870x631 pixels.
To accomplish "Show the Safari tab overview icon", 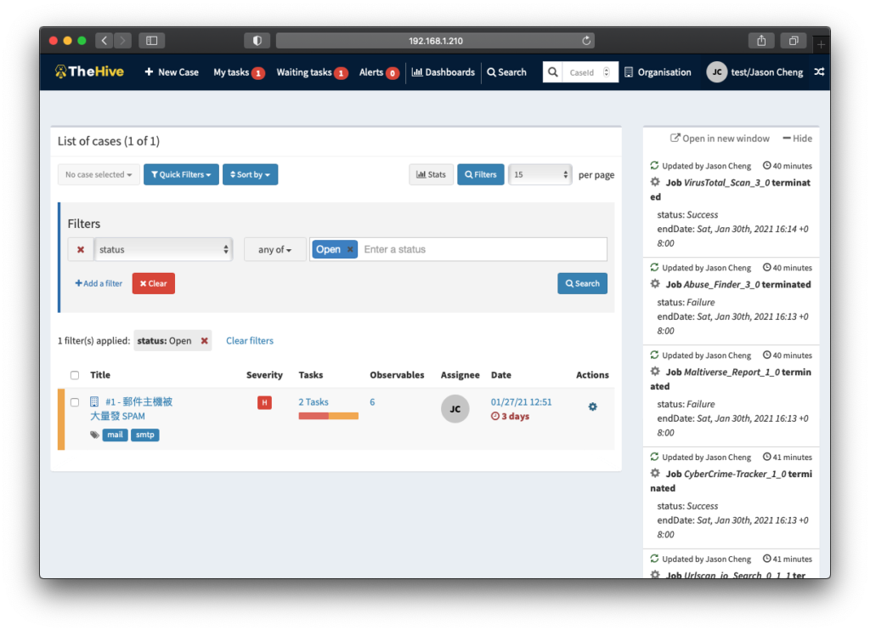I will tap(794, 41).
